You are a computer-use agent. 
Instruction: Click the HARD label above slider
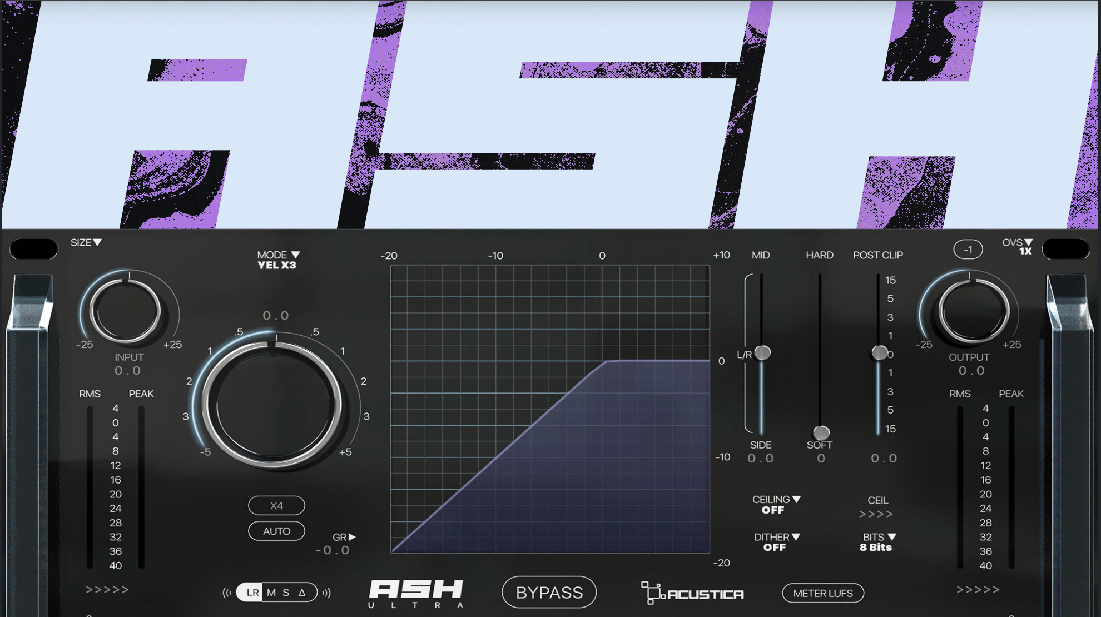click(820, 255)
